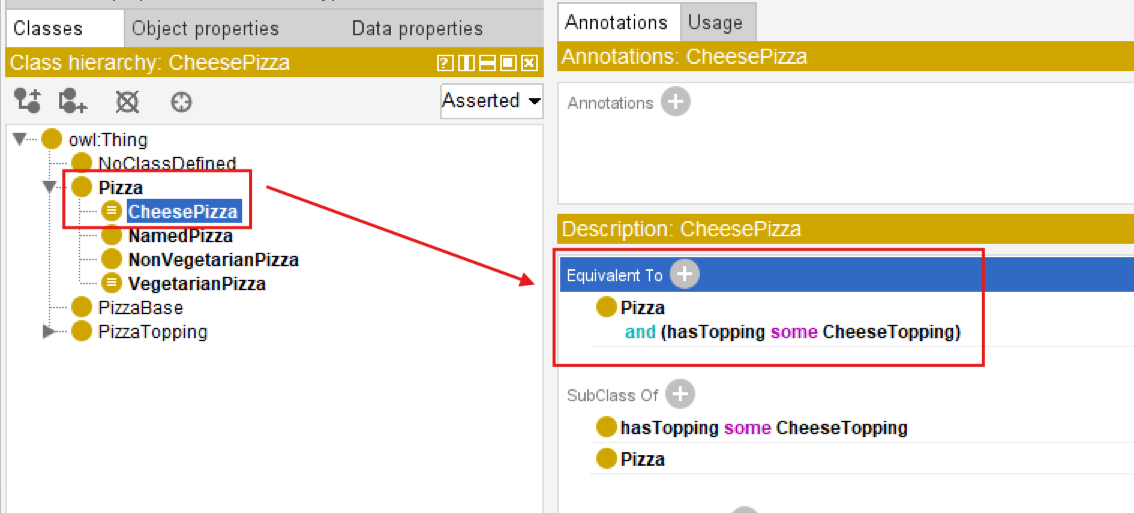Select the hasTopping some CheeseTopping superclass row
This screenshot has width=1134, height=513.
764,427
